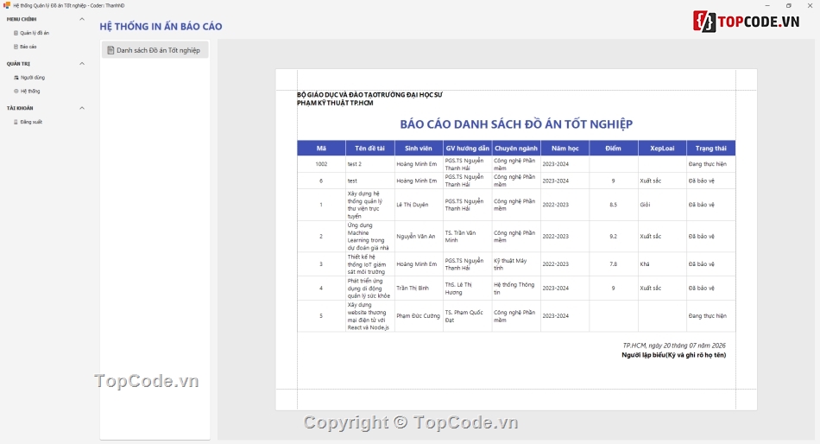Select Đăng xuất to log out

28,122
